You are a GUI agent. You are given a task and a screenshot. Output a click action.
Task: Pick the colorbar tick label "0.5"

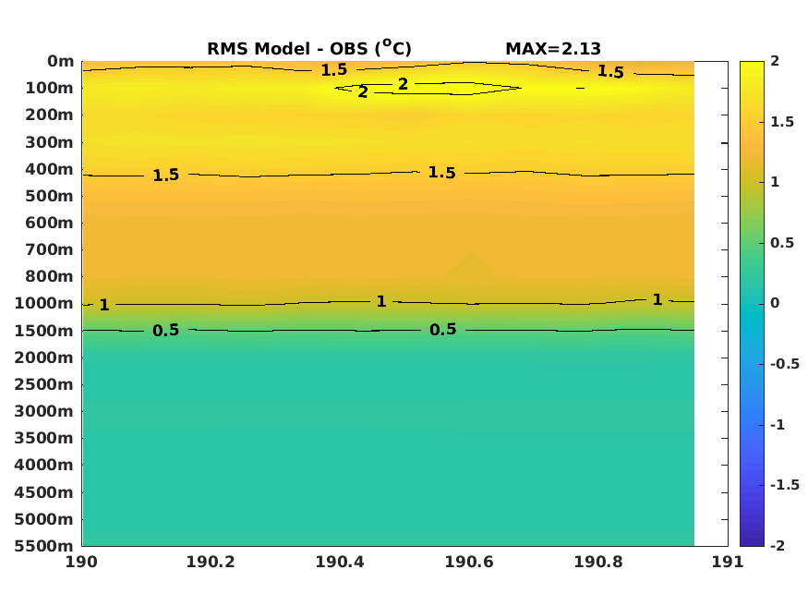pyautogui.click(x=782, y=243)
